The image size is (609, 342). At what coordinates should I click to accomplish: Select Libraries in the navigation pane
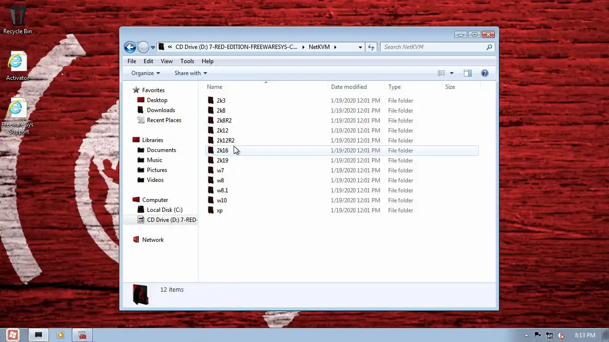point(153,140)
